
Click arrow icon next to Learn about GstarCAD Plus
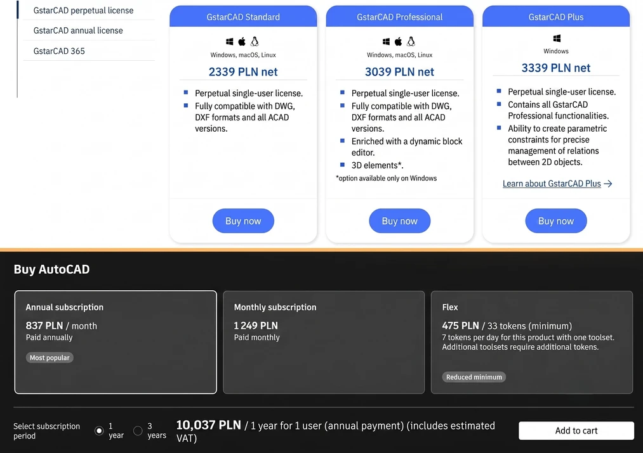[x=608, y=184]
